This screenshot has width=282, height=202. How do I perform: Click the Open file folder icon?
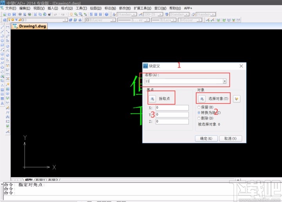(9, 14)
